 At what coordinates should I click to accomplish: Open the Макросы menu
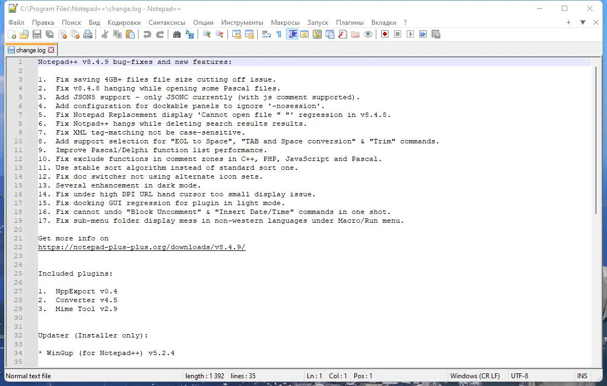pos(285,23)
